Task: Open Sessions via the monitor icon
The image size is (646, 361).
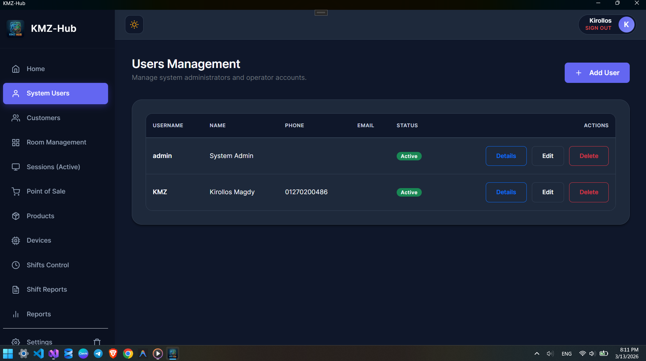Action: tap(16, 167)
